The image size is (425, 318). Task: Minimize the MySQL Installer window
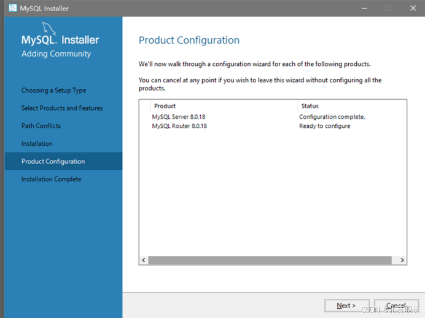(x=364, y=8)
